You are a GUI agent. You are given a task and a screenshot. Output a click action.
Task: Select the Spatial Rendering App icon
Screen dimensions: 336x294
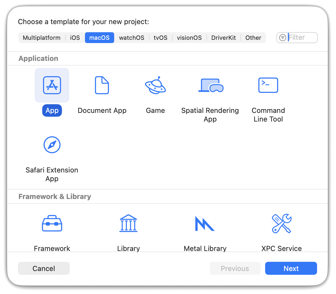pyautogui.click(x=210, y=85)
